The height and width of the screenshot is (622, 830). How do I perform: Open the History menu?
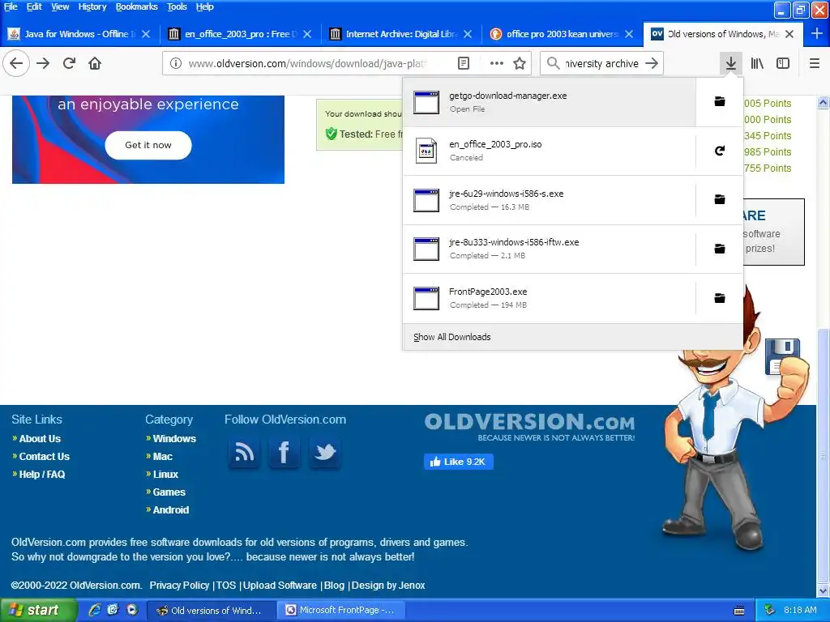click(x=92, y=6)
